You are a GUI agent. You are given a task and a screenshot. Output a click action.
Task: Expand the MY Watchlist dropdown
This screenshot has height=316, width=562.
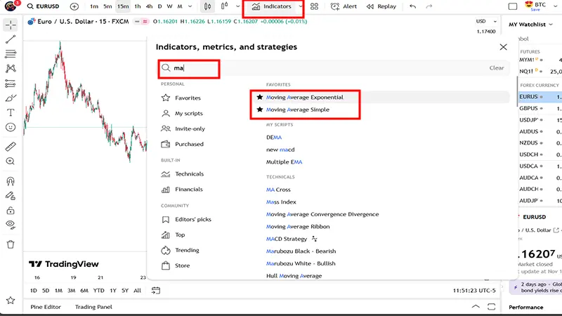(x=550, y=25)
